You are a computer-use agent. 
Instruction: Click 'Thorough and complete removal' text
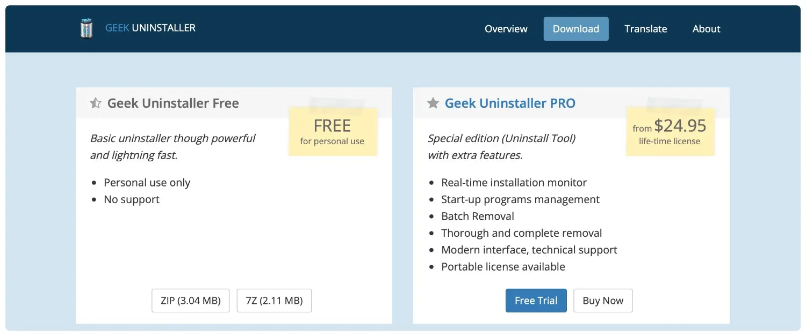tap(522, 233)
